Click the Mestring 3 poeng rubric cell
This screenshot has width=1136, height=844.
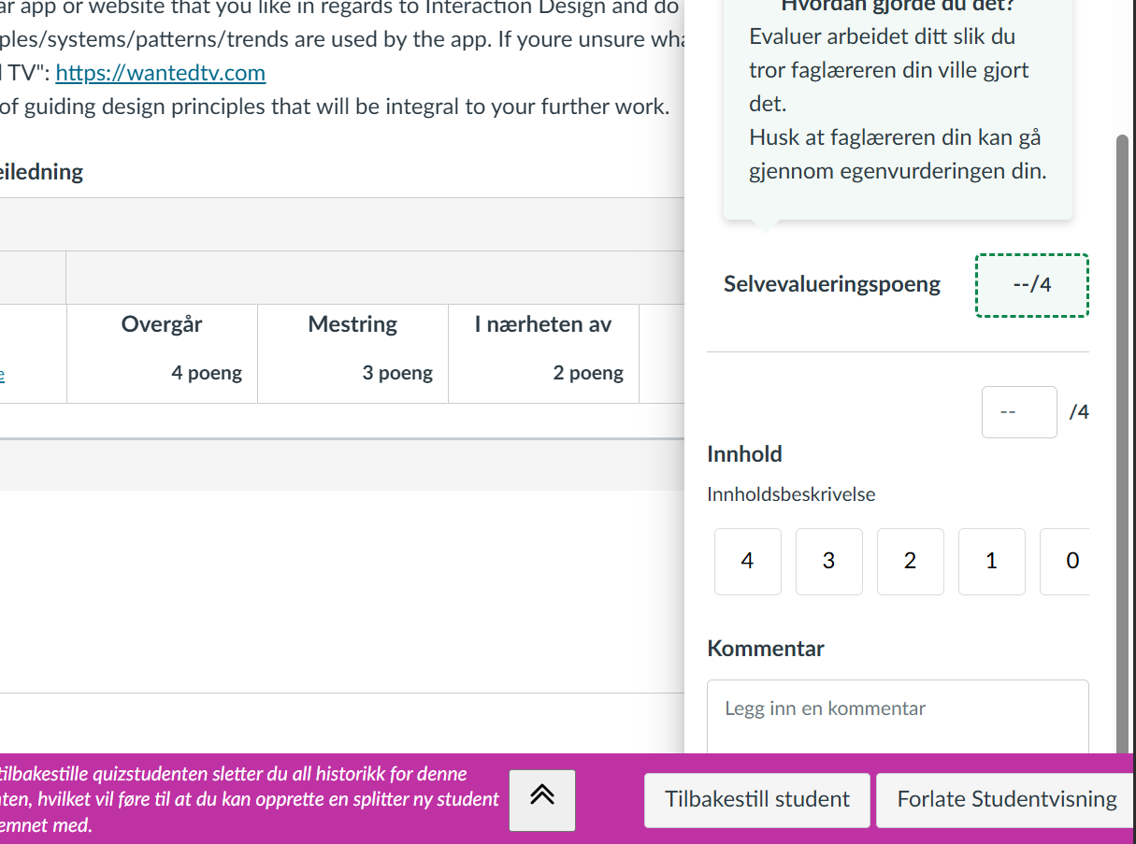tap(352, 353)
